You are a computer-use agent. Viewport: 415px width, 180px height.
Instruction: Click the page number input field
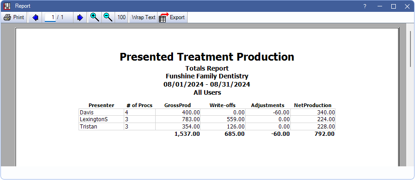coord(50,17)
